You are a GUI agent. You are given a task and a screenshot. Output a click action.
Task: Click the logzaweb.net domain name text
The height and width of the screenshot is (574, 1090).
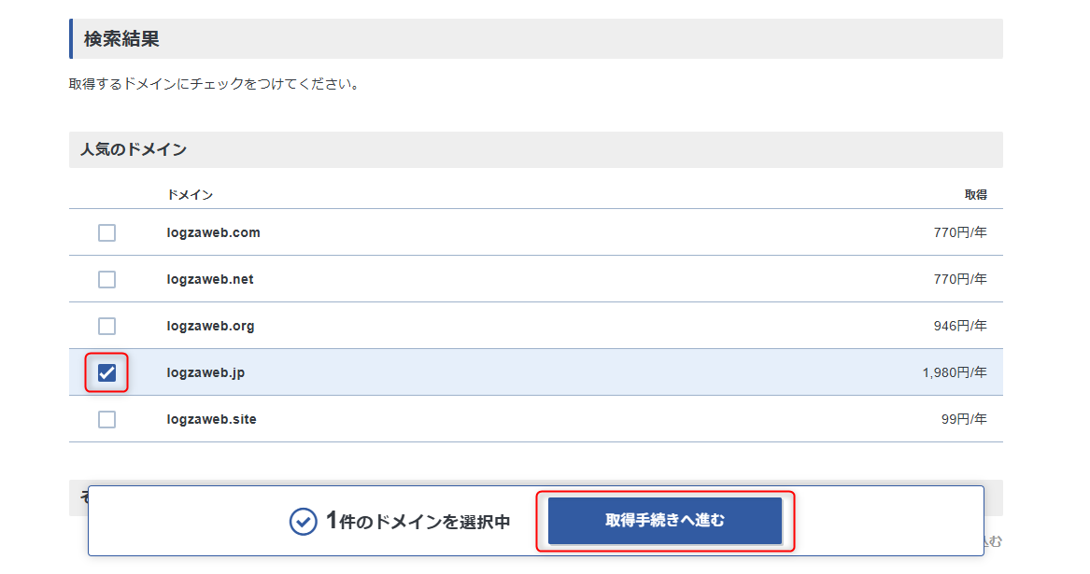tap(210, 279)
